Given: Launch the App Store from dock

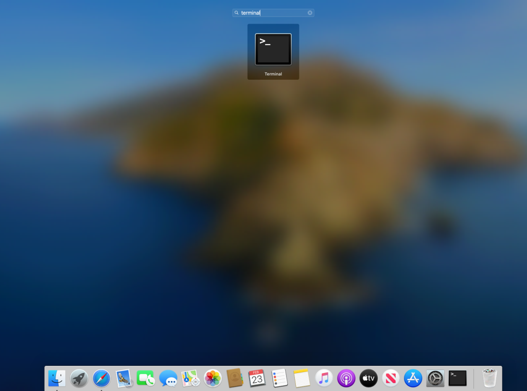Looking at the screenshot, I should click(413, 379).
